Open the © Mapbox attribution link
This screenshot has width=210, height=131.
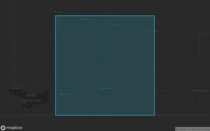(182, 129)
